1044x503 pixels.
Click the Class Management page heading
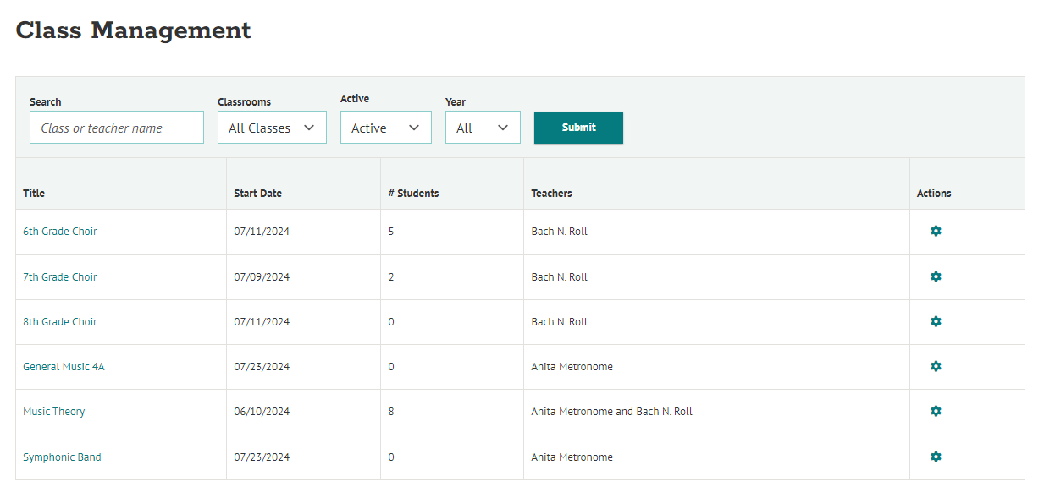click(x=134, y=30)
